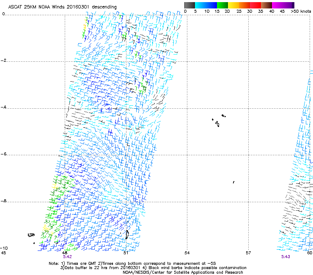Click the "-2" latitude axis label
This screenshot has height=275, width=313.
[3, 60]
